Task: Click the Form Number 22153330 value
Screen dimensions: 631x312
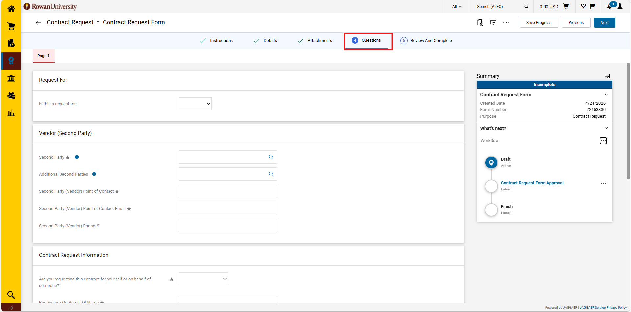Action: tap(596, 110)
